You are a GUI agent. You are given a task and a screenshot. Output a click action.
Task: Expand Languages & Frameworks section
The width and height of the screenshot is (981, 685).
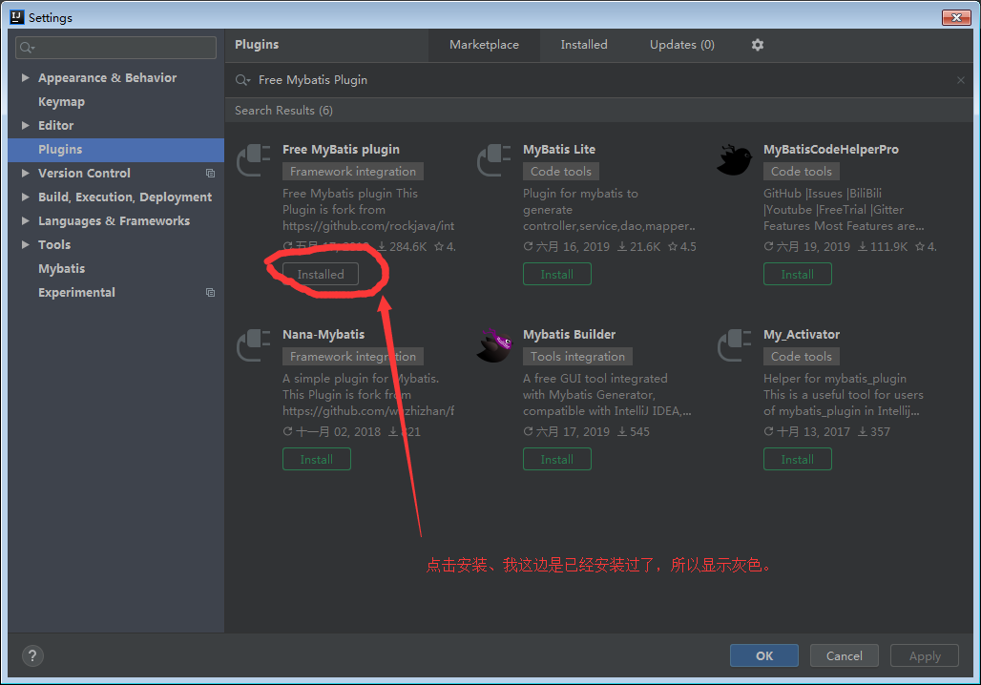[x=25, y=220]
